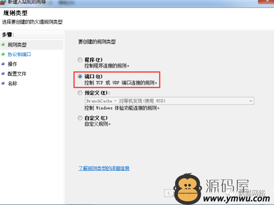
Task: Click the firewall wizard title bar icon
Action: pyautogui.click(x=3, y=2)
